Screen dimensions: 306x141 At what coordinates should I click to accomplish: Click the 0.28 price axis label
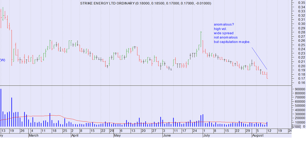point(301,32)
